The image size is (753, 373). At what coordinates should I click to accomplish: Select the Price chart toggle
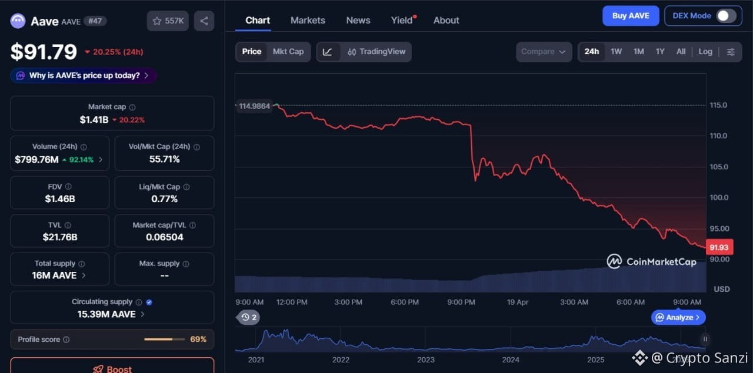point(252,52)
